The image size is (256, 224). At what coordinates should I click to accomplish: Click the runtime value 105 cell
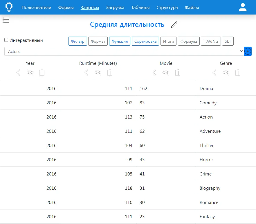coord(98,174)
